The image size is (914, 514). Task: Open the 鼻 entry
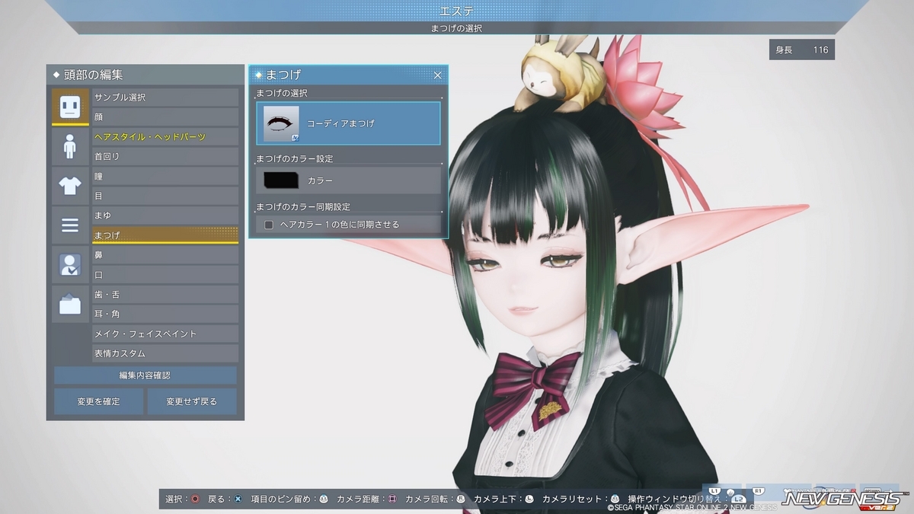click(x=165, y=255)
